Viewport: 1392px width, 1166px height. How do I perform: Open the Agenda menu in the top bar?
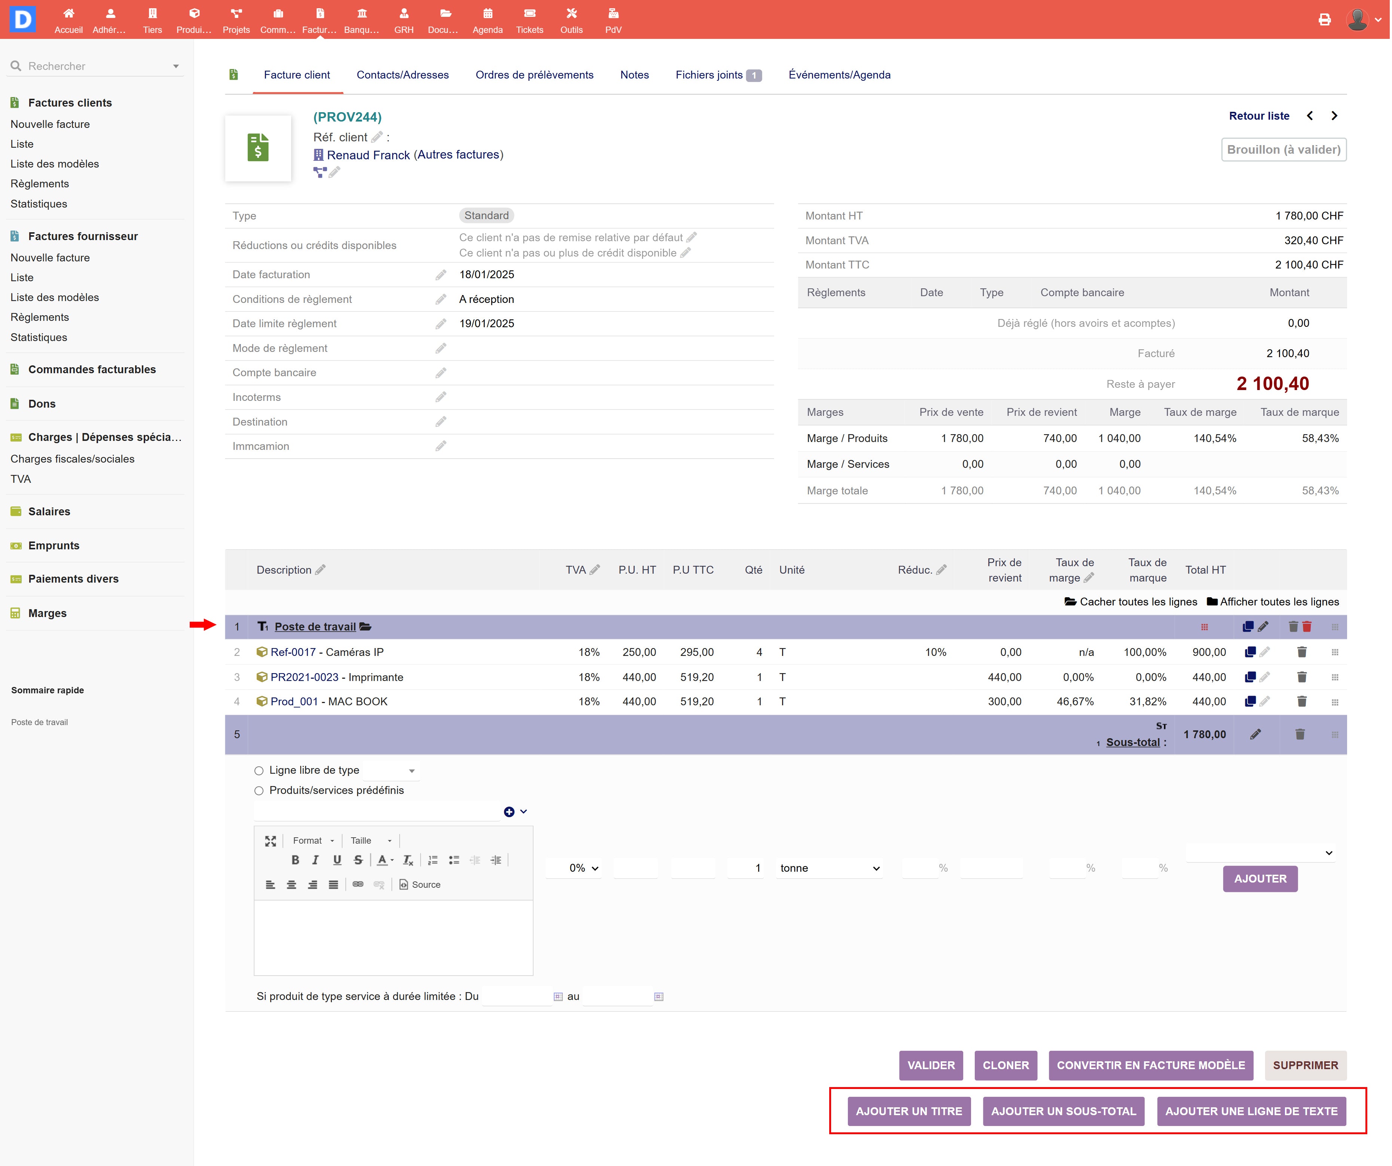point(487,20)
